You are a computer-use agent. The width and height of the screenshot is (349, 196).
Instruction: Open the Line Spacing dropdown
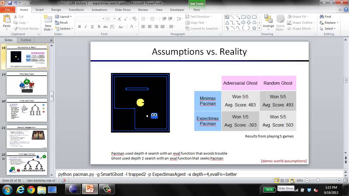click(180, 19)
